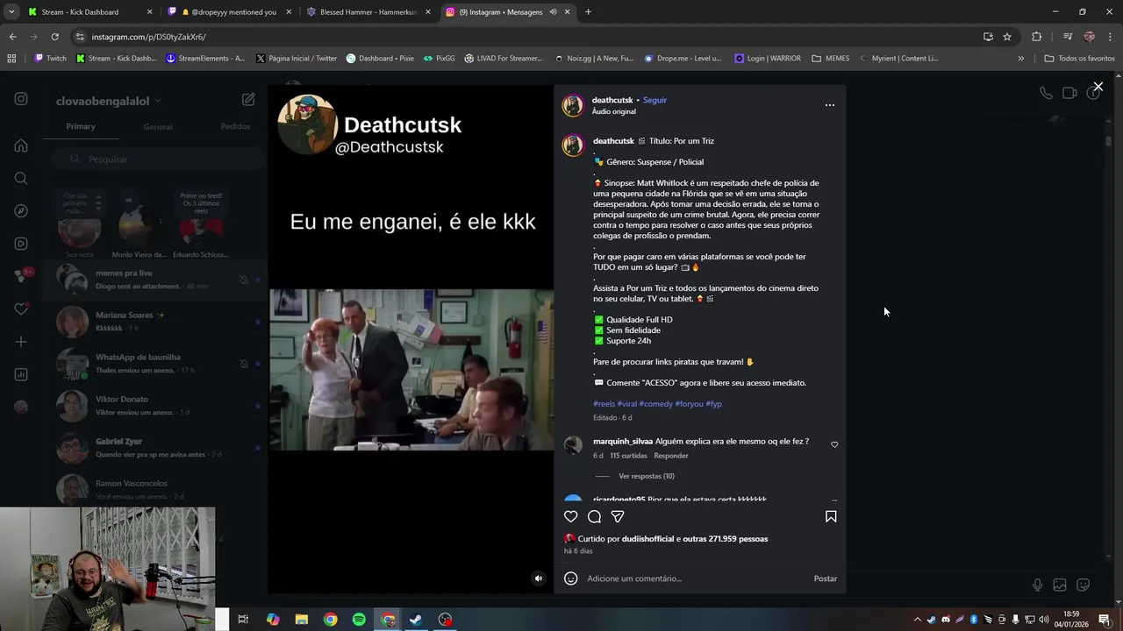Viewport: 1123px width, 631px height.
Task: Open the #comedy hashtag
Action: (x=655, y=404)
